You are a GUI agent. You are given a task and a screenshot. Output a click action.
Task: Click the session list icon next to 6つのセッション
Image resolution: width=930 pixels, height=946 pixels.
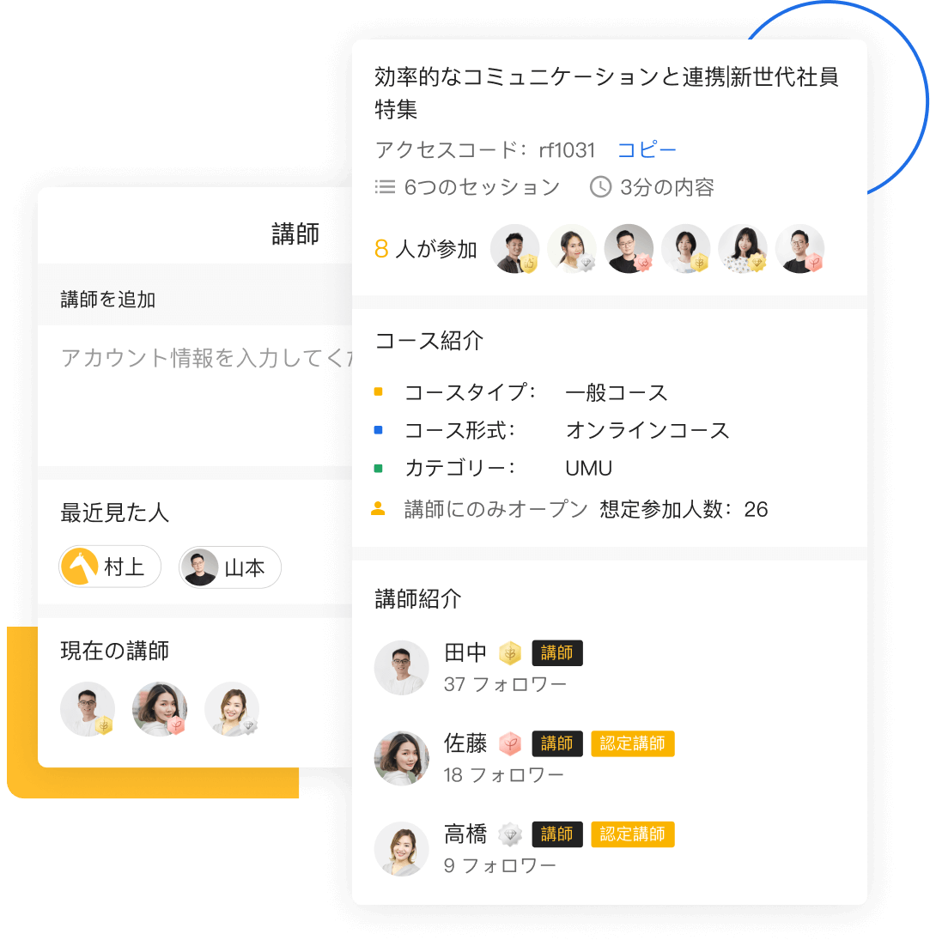pyautogui.click(x=385, y=187)
